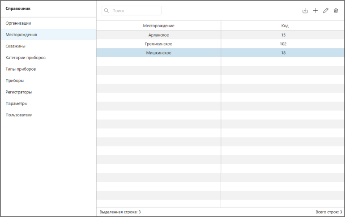Select the Гремихинское table row
This screenshot has width=345, height=217.
[158, 44]
